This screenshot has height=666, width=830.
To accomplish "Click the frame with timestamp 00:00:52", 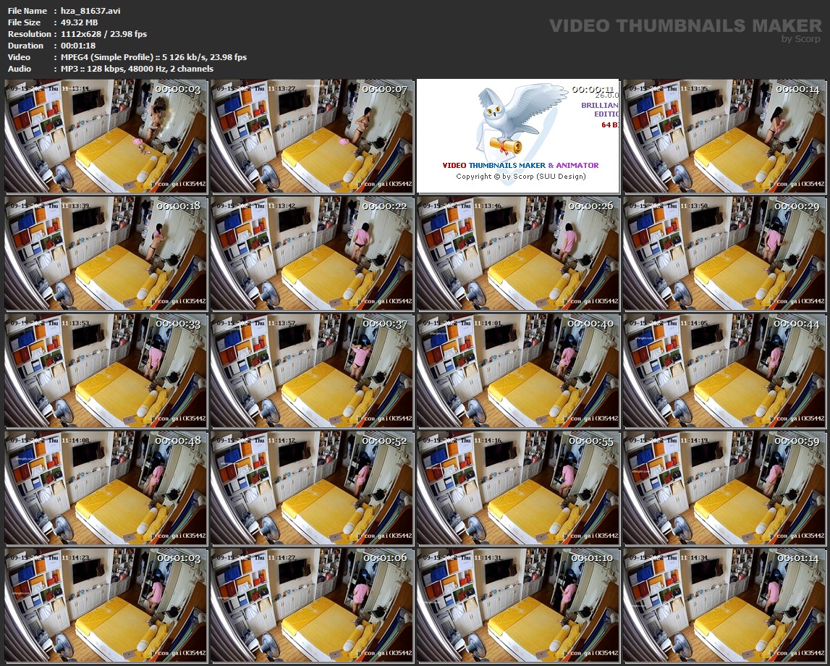I will point(312,488).
